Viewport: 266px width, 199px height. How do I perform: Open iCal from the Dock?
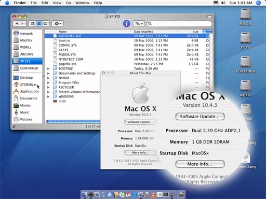128,194
